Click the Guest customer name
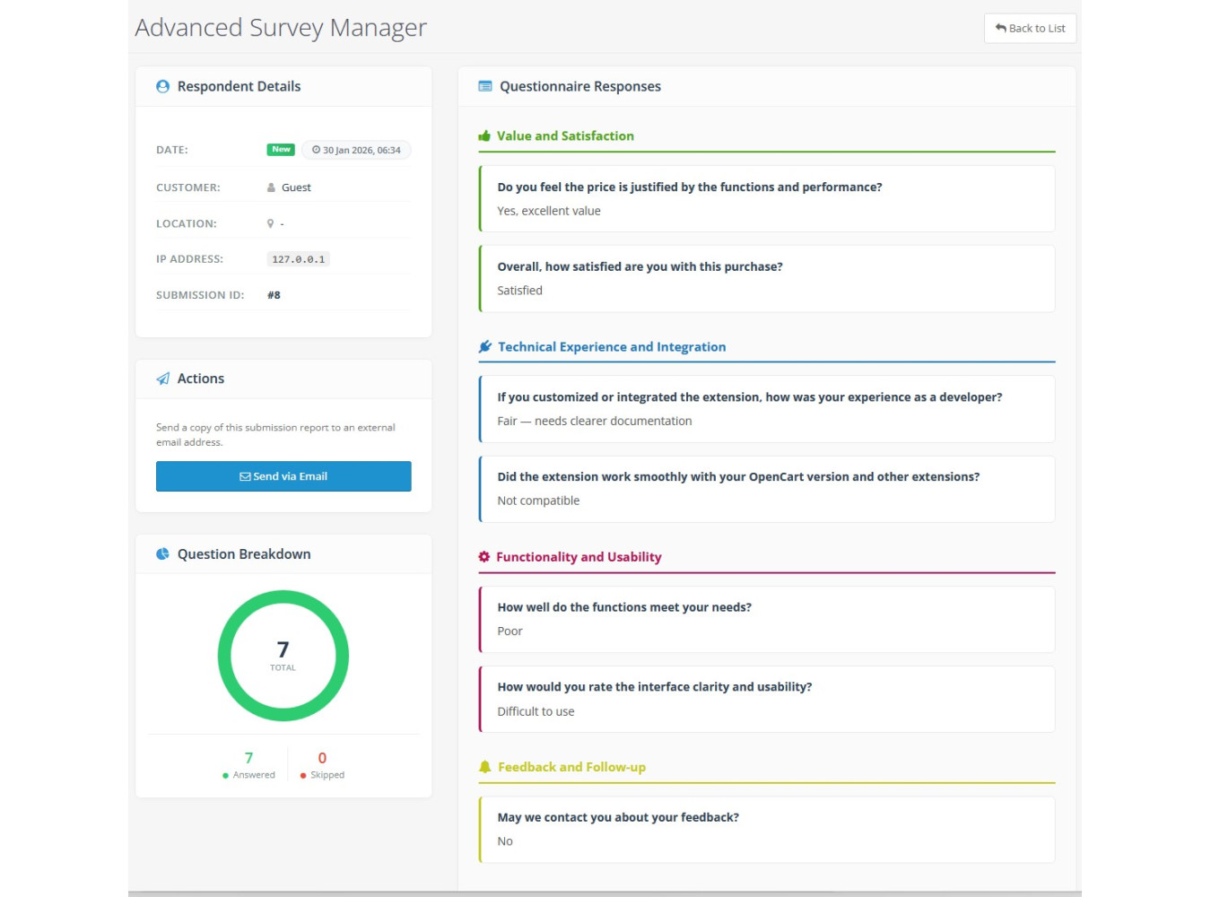 [x=296, y=188]
